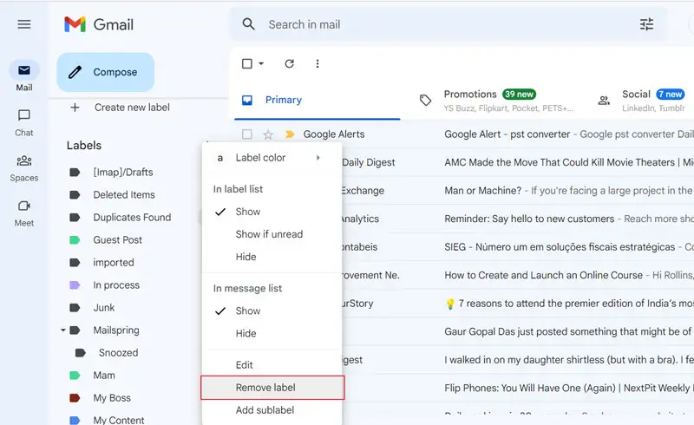The image size is (694, 425).
Task: Open the three-dot more options icon
Action: tap(318, 63)
